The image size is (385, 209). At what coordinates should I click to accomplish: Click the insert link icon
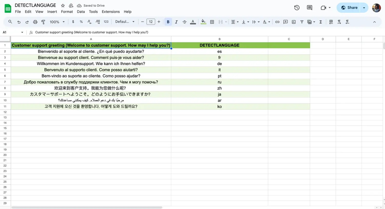(x=277, y=22)
